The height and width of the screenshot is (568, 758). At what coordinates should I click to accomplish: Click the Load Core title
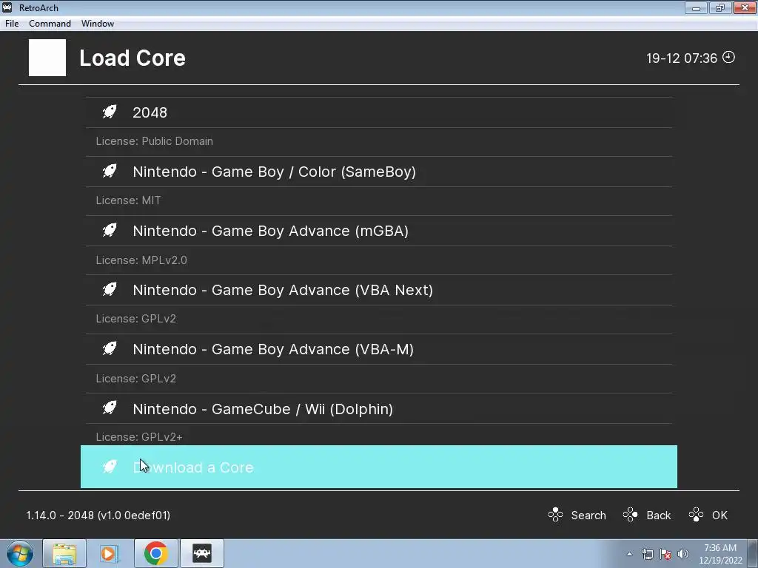pos(133,58)
